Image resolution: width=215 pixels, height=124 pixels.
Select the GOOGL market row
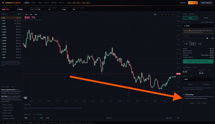pos(11,38)
